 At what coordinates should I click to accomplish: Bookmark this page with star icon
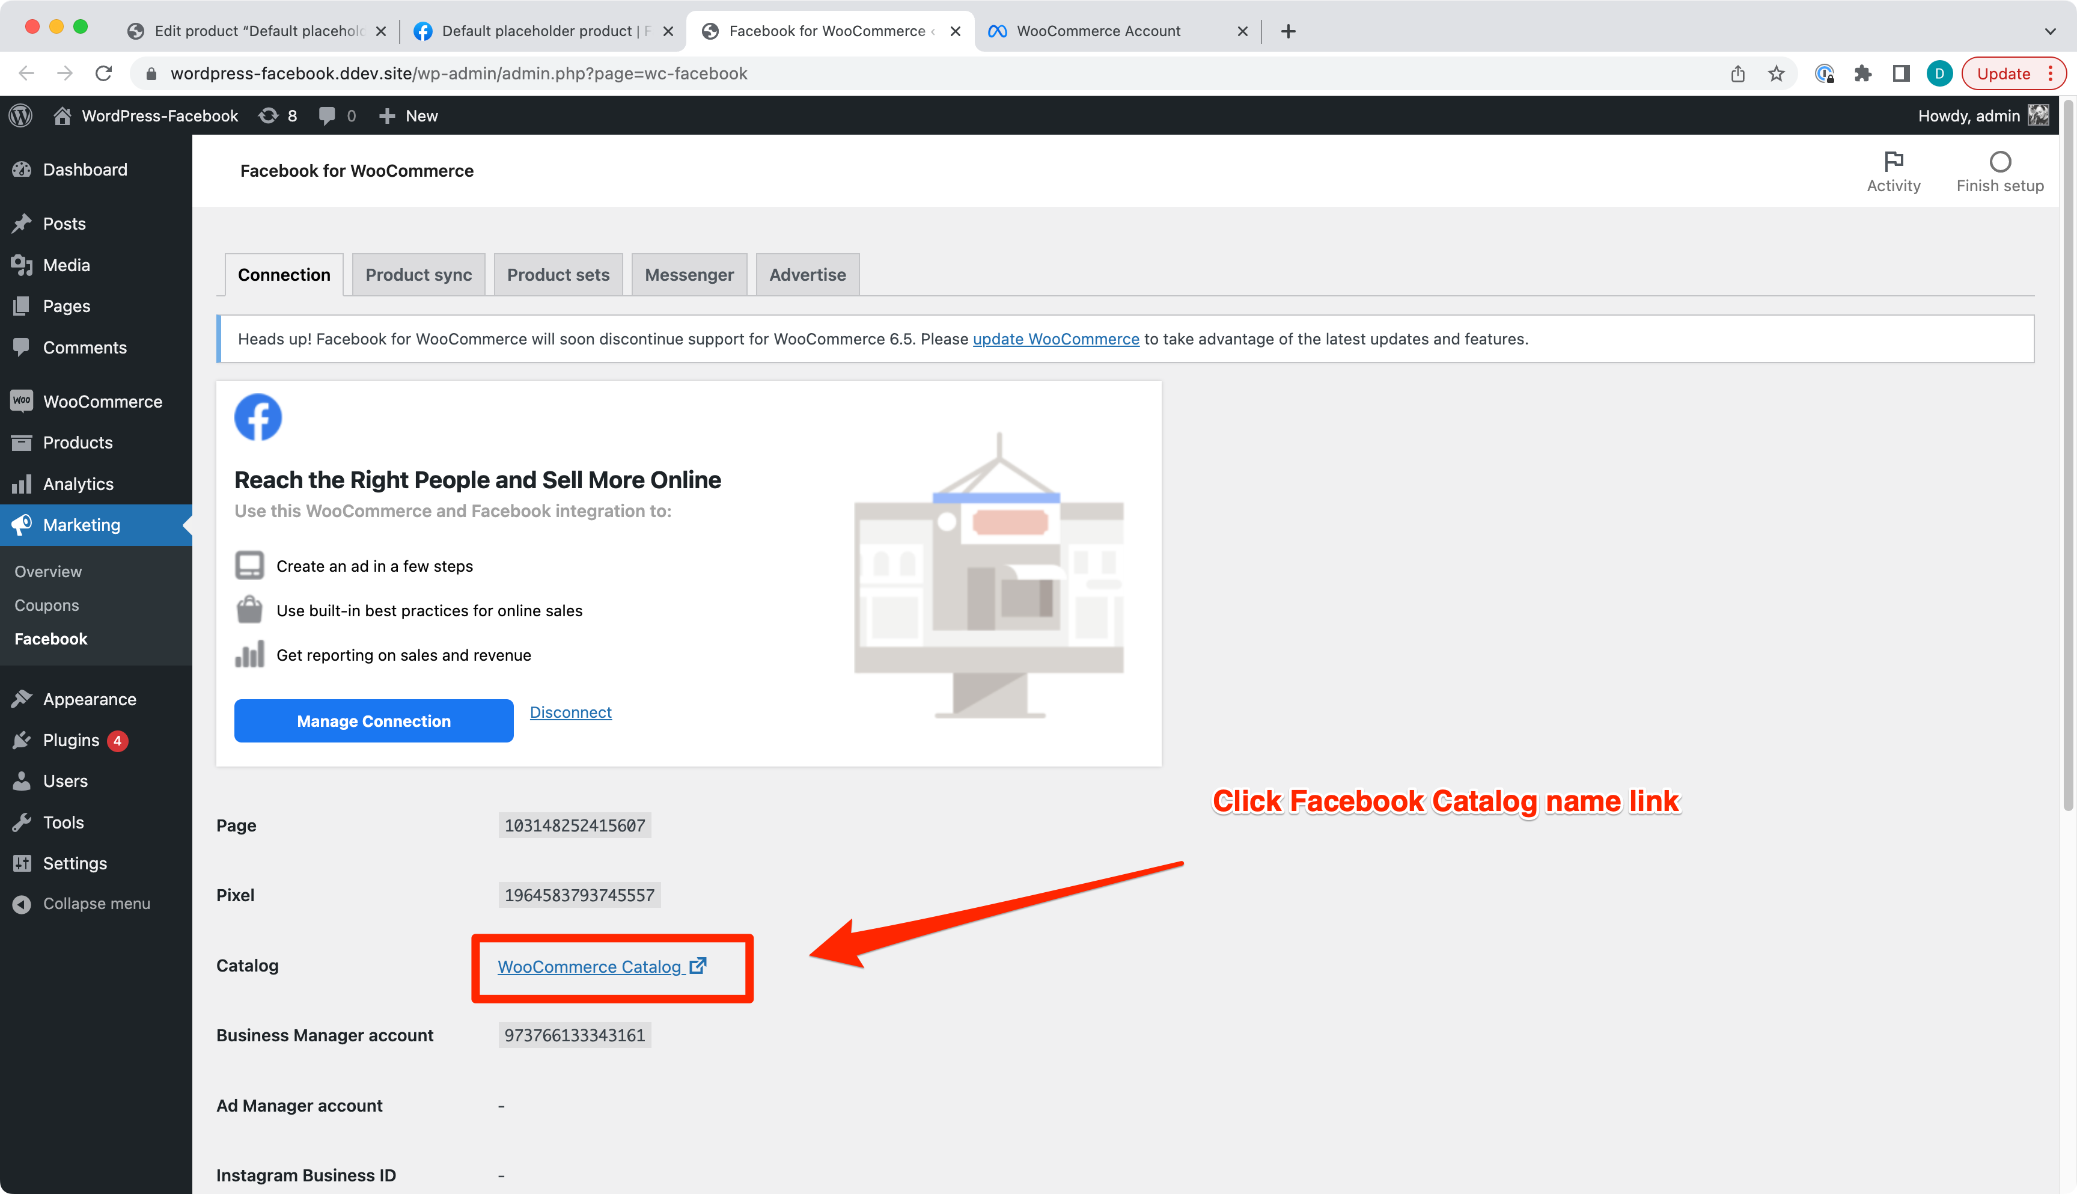pos(1775,74)
